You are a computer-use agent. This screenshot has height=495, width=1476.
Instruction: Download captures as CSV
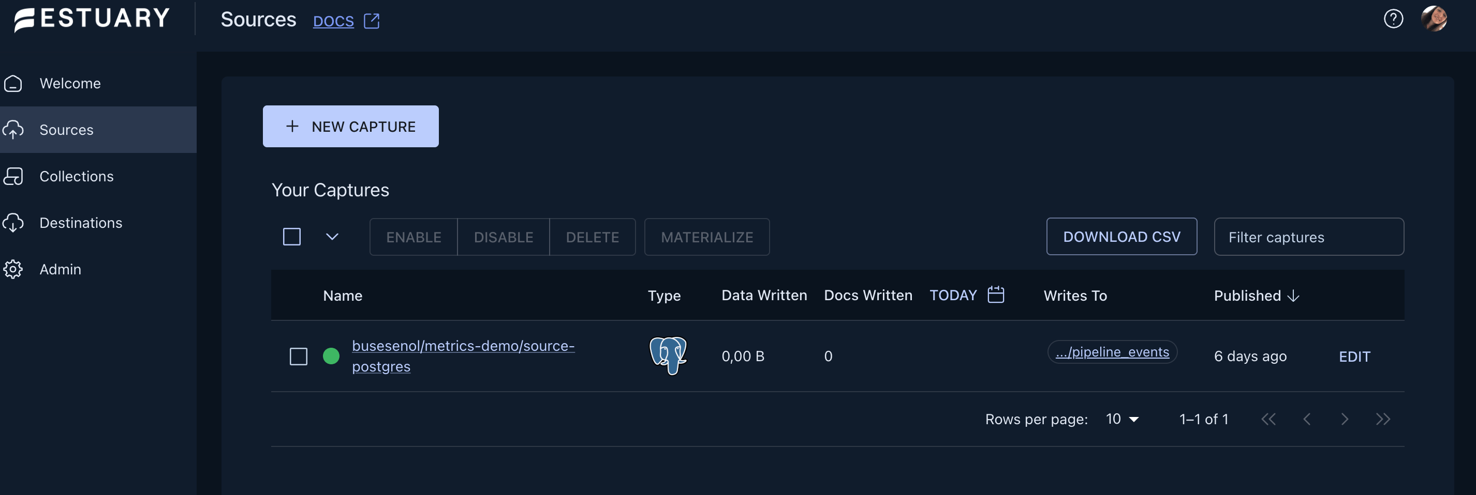click(1121, 236)
